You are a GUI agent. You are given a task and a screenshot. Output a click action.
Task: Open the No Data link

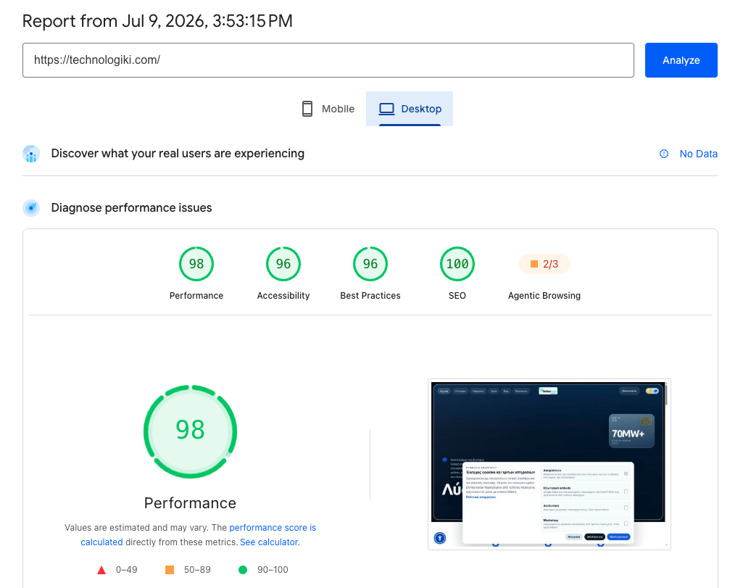[698, 154]
